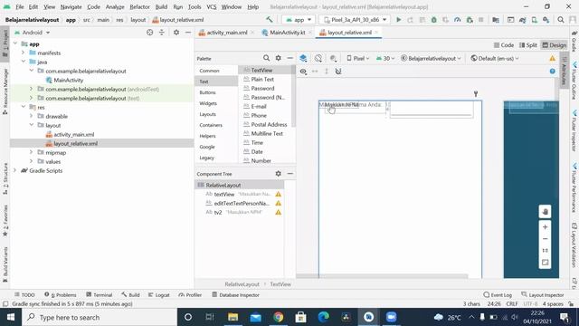This screenshot has height=326, width=579.
Task: Open the Palette settings gear
Action: pyautogui.click(x=278, y=58)
